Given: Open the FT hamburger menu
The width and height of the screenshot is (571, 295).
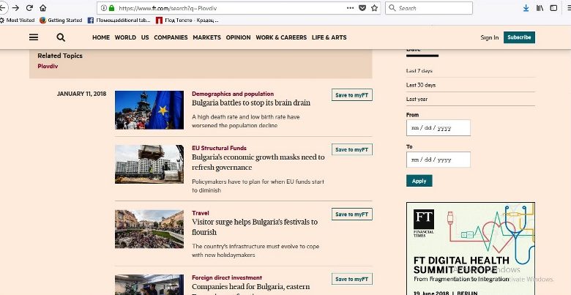Looking at the screenshot, I should (x=34, y=37).
